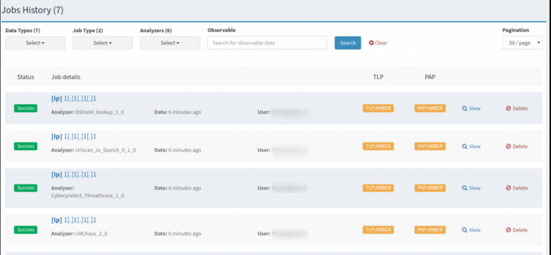The image size is (551, 255).
Task: Open the Job Type Select dropdown
Action: click(x=103, y=43)
